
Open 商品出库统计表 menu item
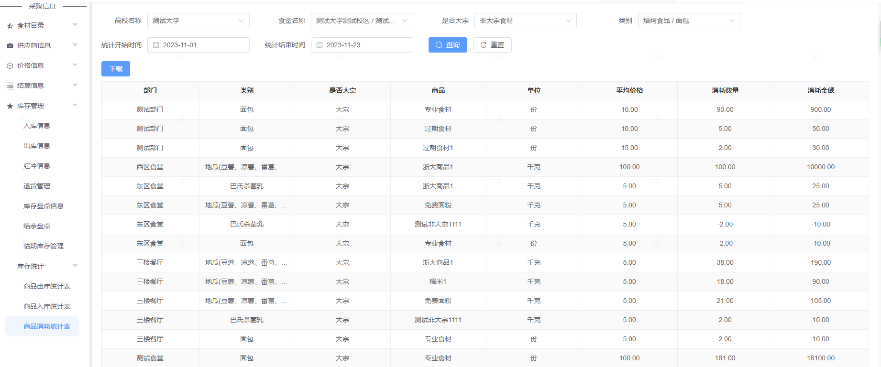point(47,286)
